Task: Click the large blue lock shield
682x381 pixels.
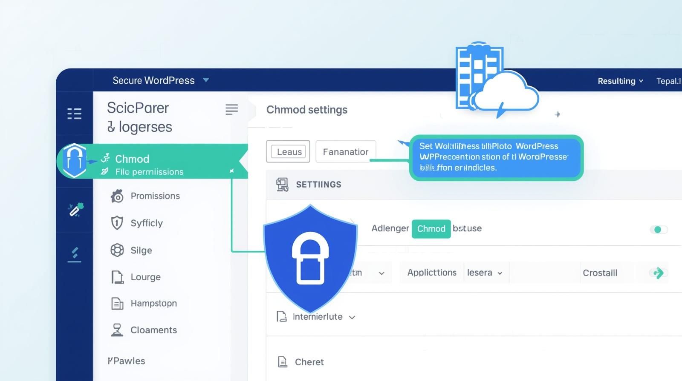Action: 310,259
